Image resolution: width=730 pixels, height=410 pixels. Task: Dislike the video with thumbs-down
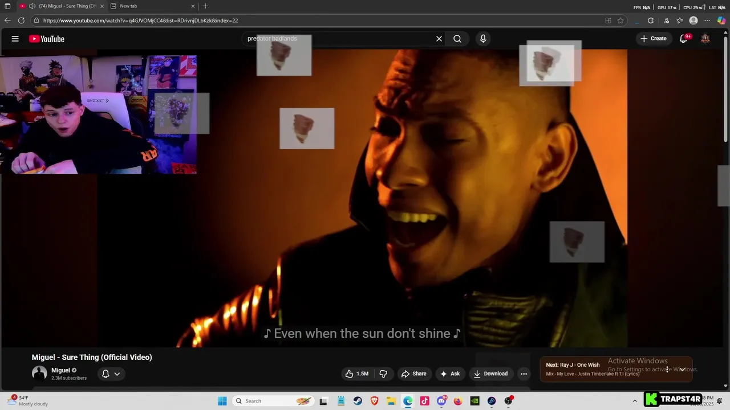(383, 374)
